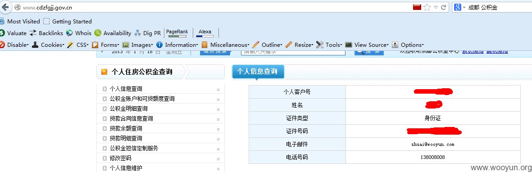
Task: Click the 个人客户号 label cell
Action: point(297,91)
